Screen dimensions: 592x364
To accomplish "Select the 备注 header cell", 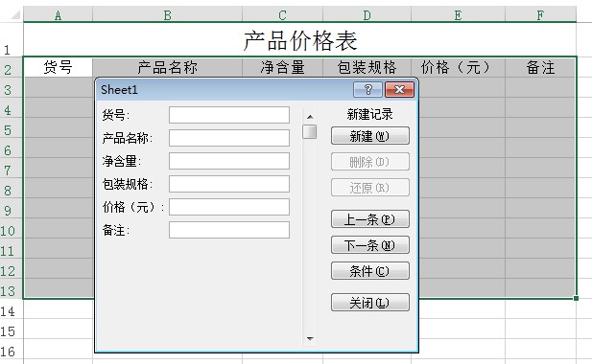I will tap(540, 67).
